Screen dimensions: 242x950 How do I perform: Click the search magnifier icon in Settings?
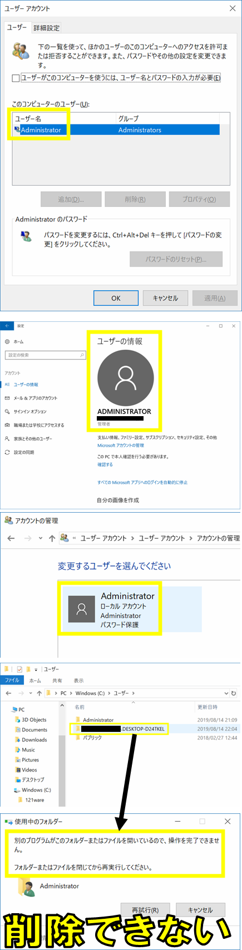tap(82, 355)
